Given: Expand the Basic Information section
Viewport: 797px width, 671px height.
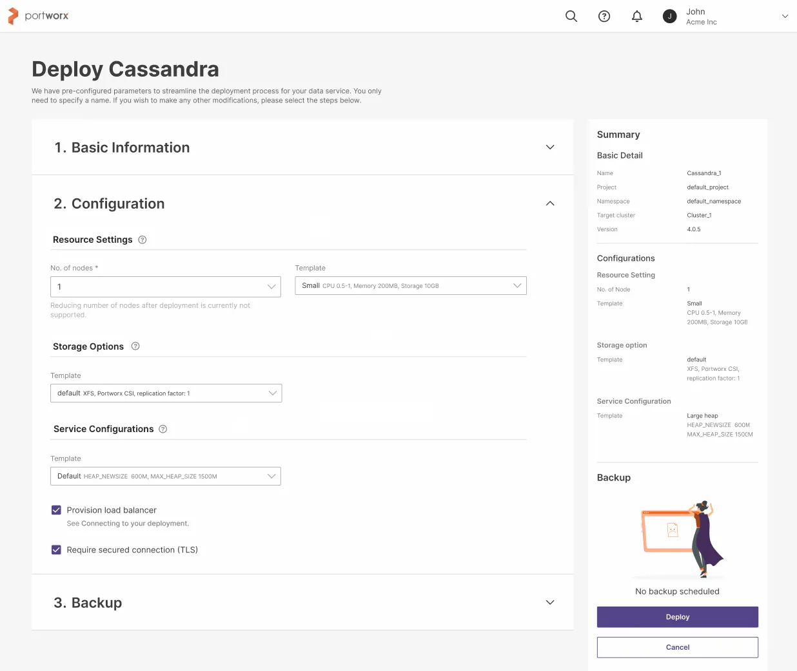Looking at the screenshot, I should tap(550, 147).
